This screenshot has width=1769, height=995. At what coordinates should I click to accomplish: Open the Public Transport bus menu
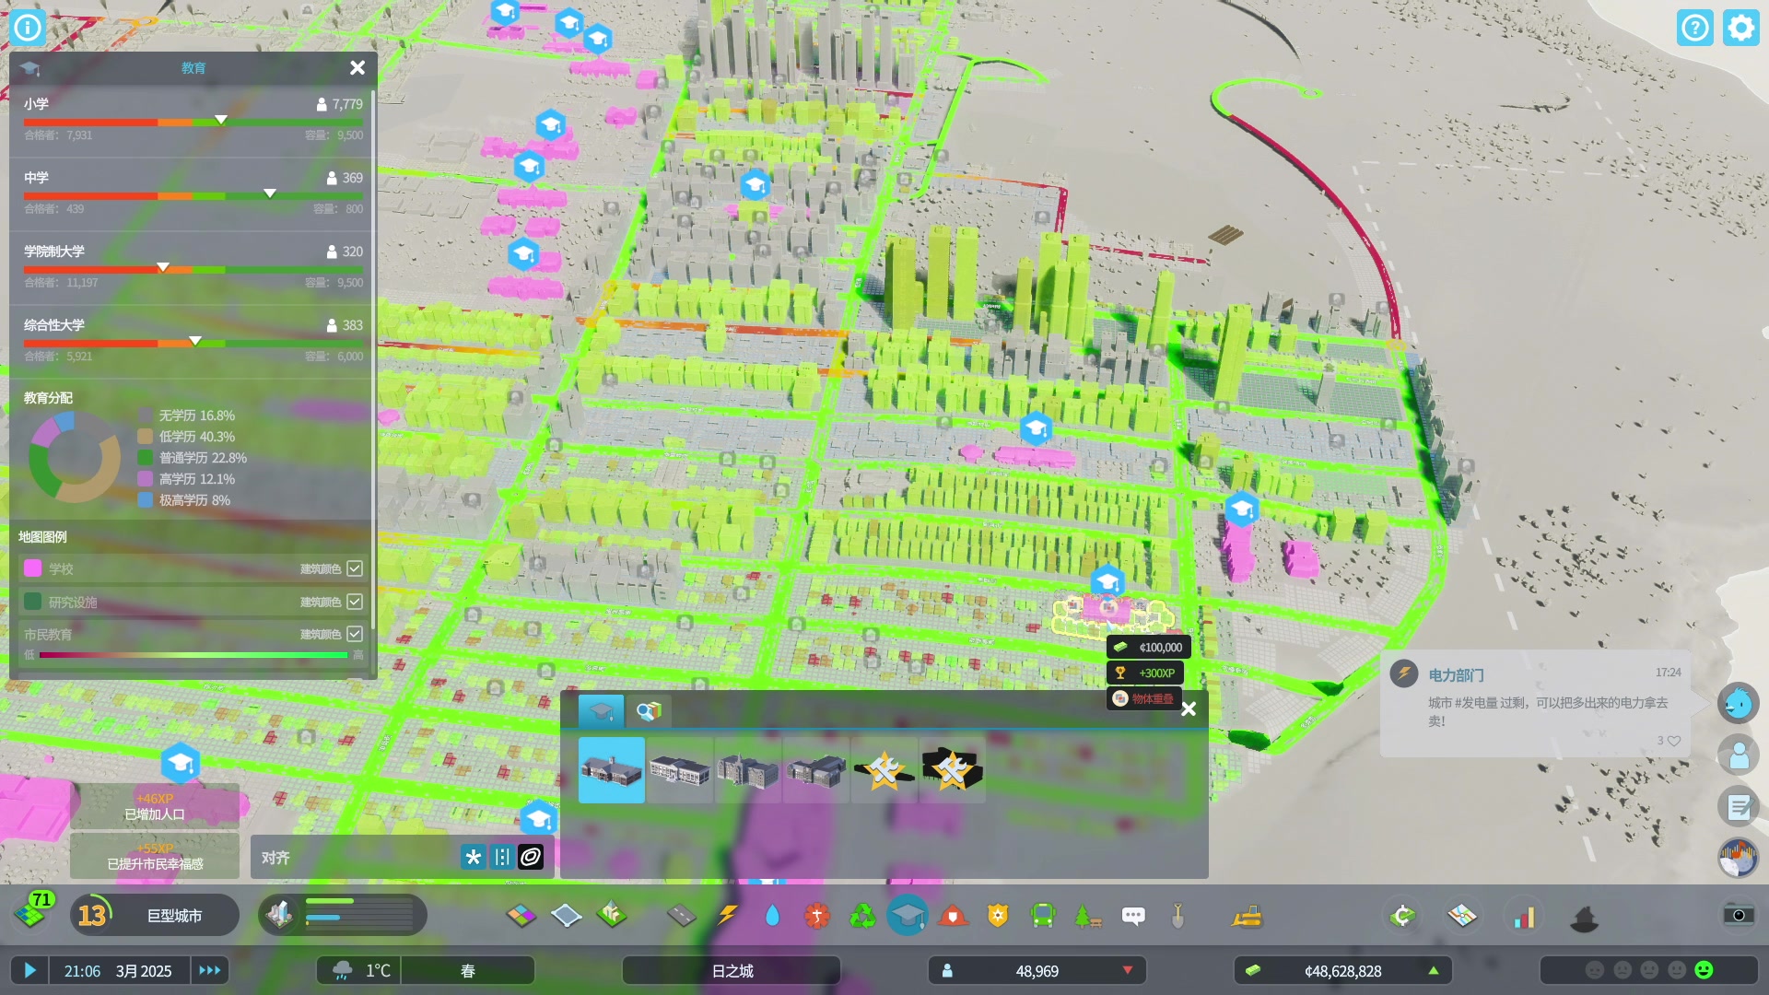click(1042, 916)
